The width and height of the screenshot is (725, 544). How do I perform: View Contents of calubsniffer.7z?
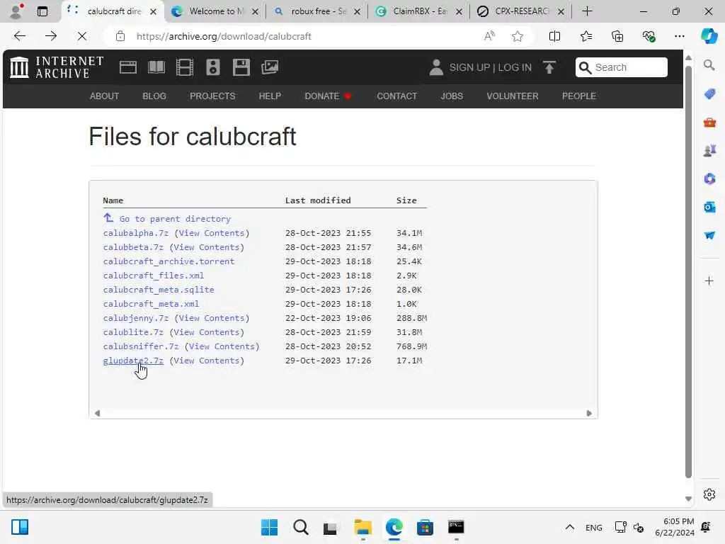click(222, 346)
